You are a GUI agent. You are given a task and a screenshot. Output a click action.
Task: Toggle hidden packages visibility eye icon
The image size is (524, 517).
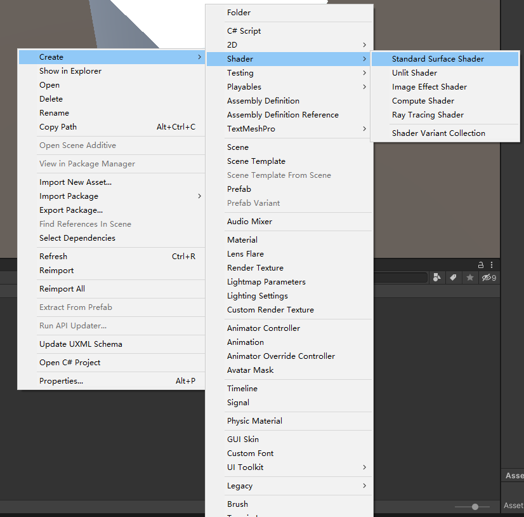point(489,278)
